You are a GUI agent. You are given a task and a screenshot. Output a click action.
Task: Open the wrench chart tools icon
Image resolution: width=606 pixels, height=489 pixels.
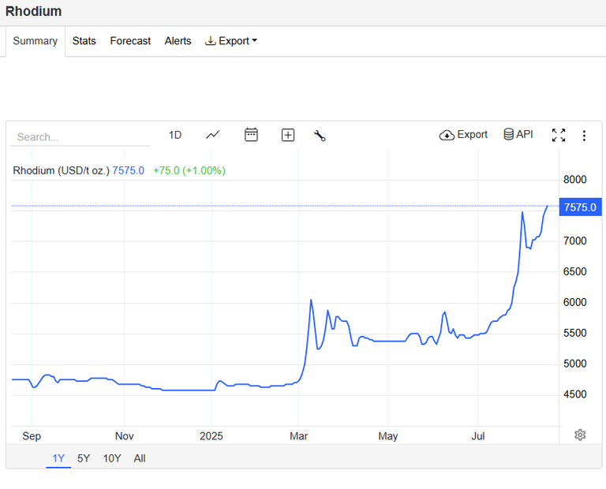(320, 136)
